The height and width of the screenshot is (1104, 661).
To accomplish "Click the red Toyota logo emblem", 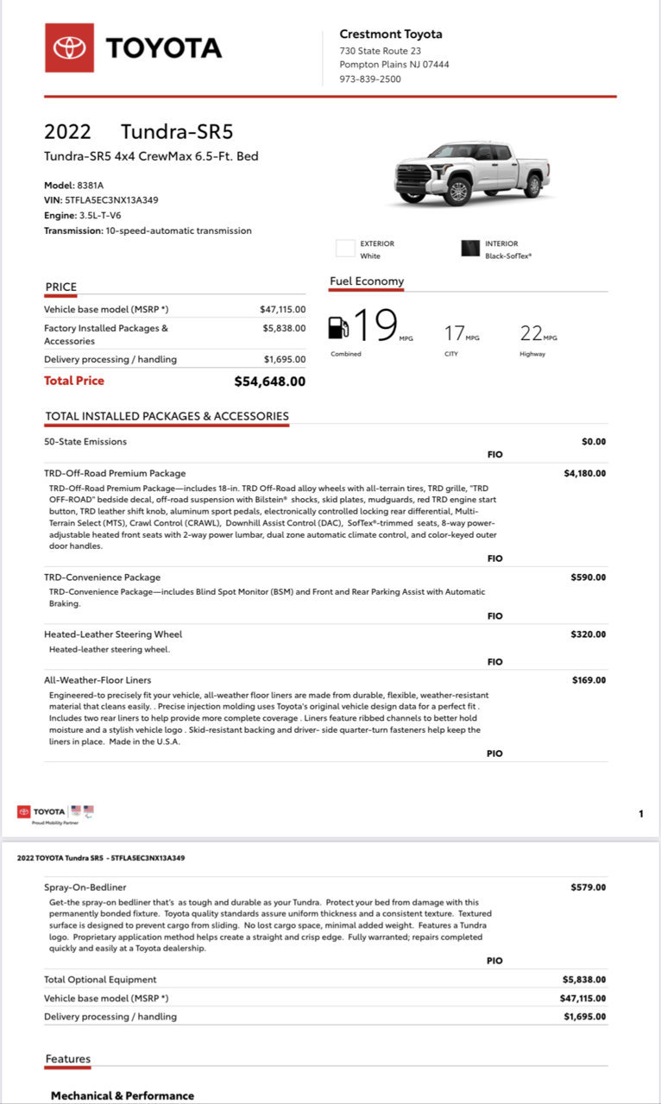I will (69, 47).
